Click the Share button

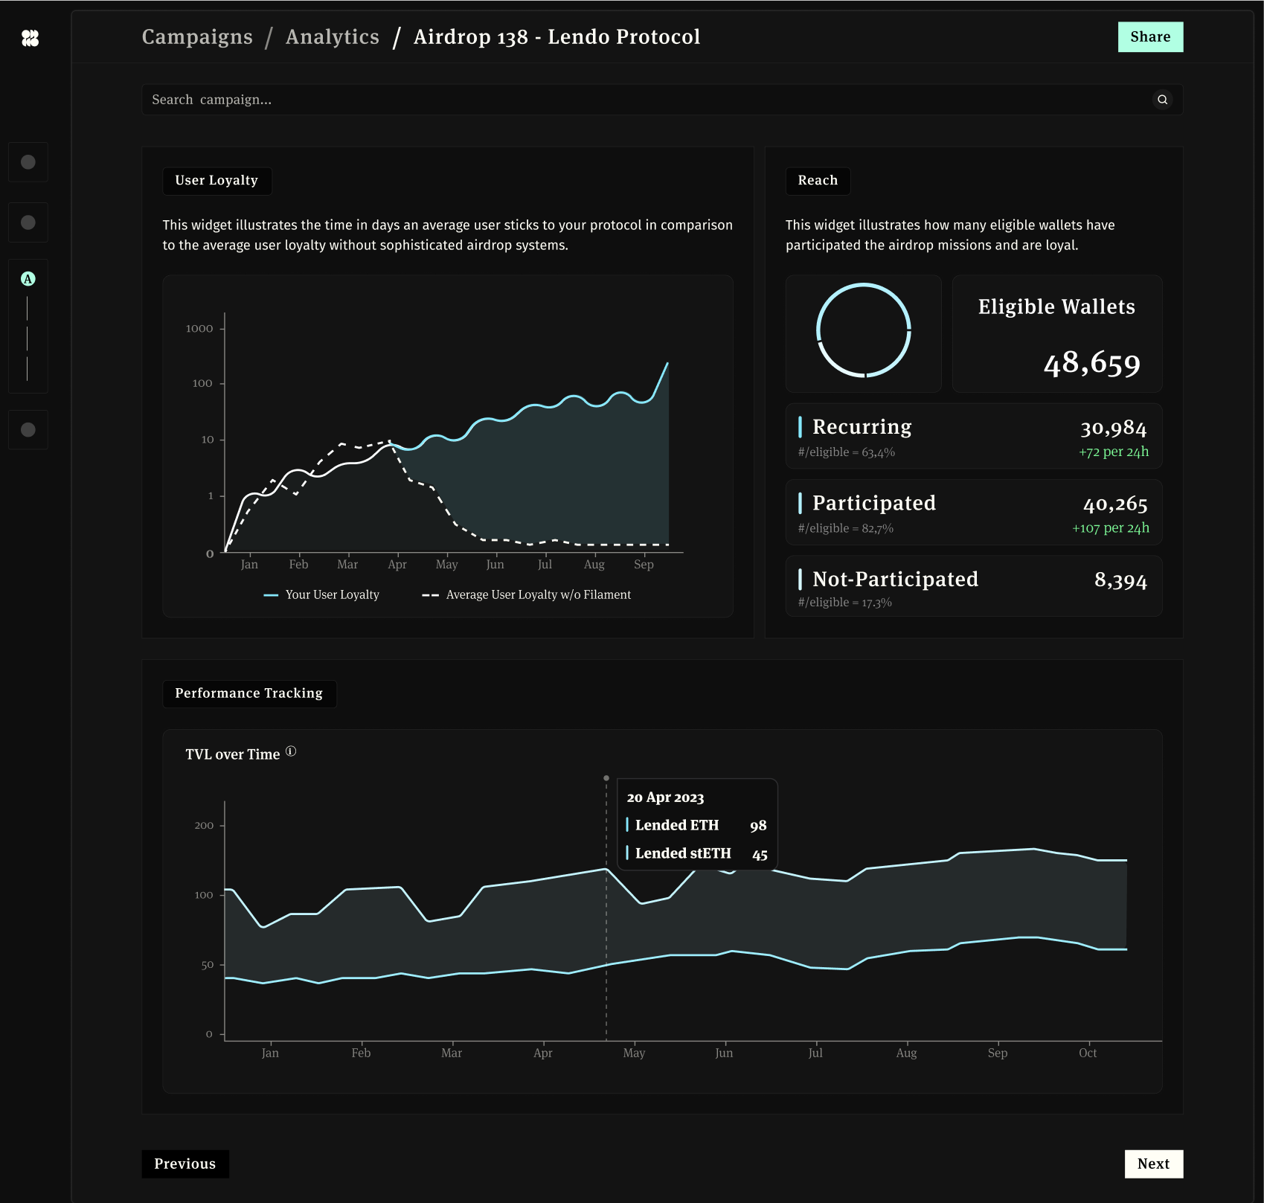1150,36
